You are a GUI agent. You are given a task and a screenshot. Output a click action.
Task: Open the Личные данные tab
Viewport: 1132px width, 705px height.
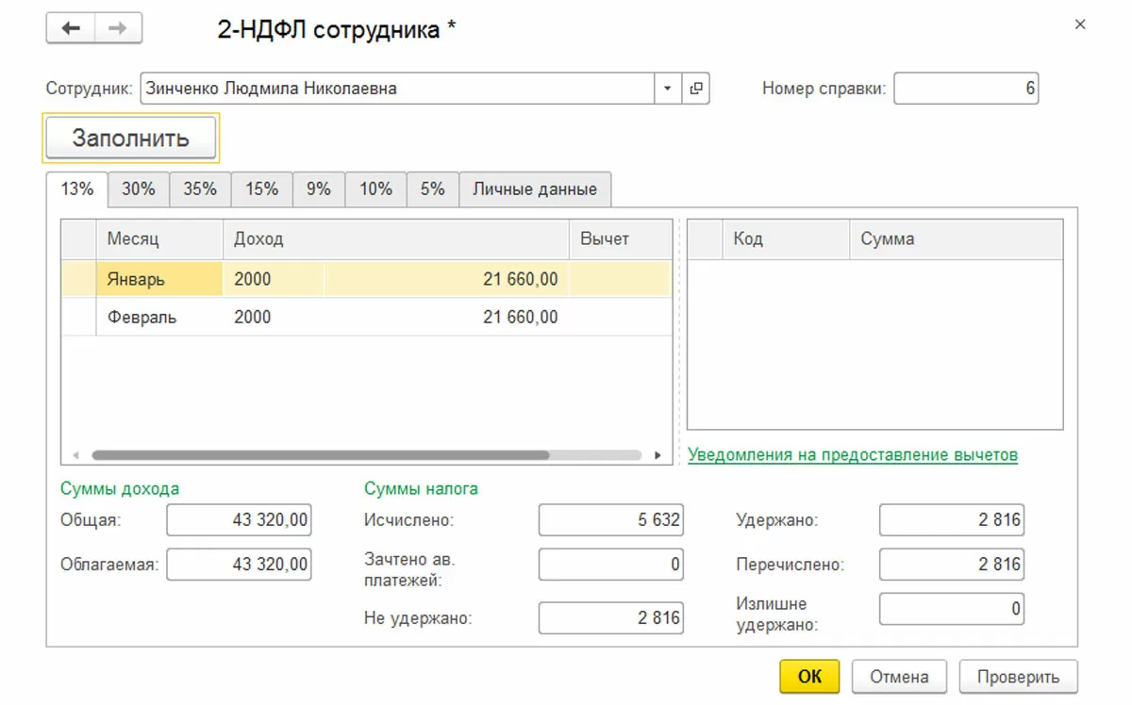(535, 189)
